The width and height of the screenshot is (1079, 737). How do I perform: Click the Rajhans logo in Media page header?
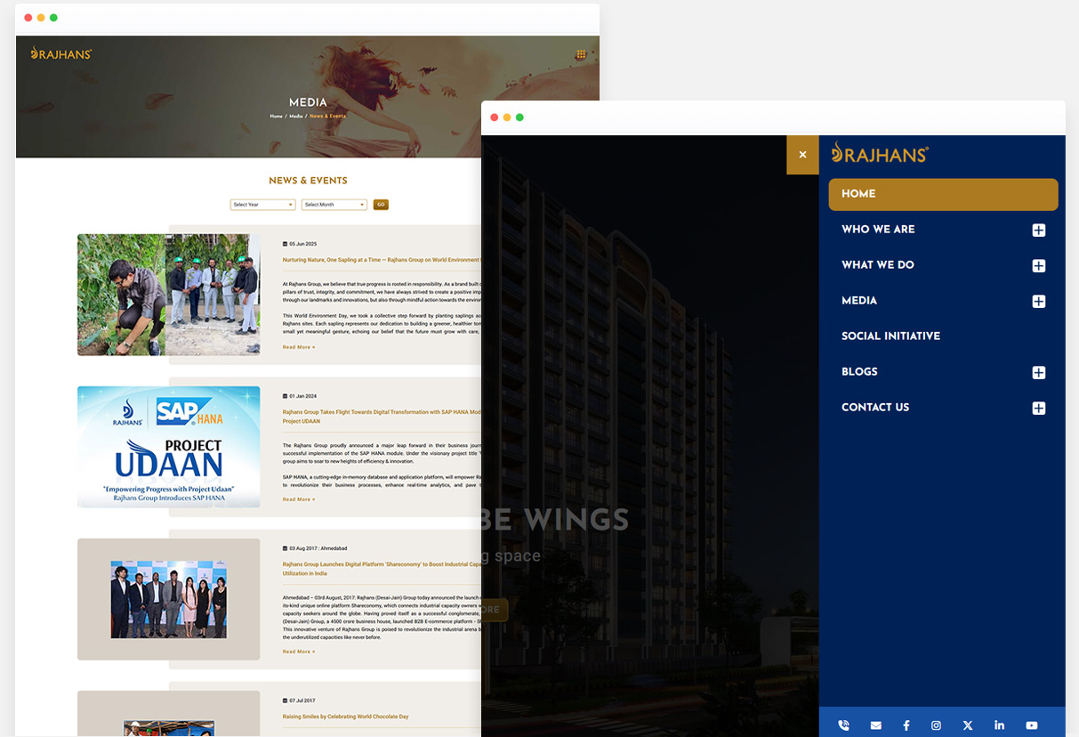point(61,53)
